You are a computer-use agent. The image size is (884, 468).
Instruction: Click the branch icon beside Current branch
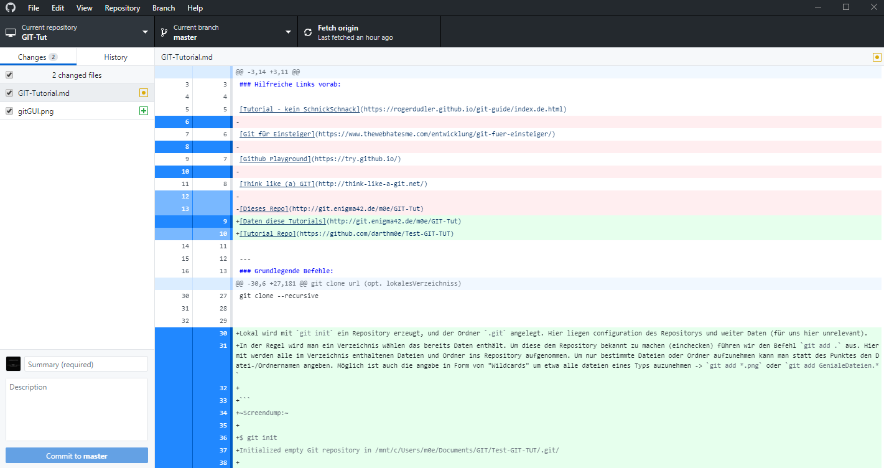point(164,32)
